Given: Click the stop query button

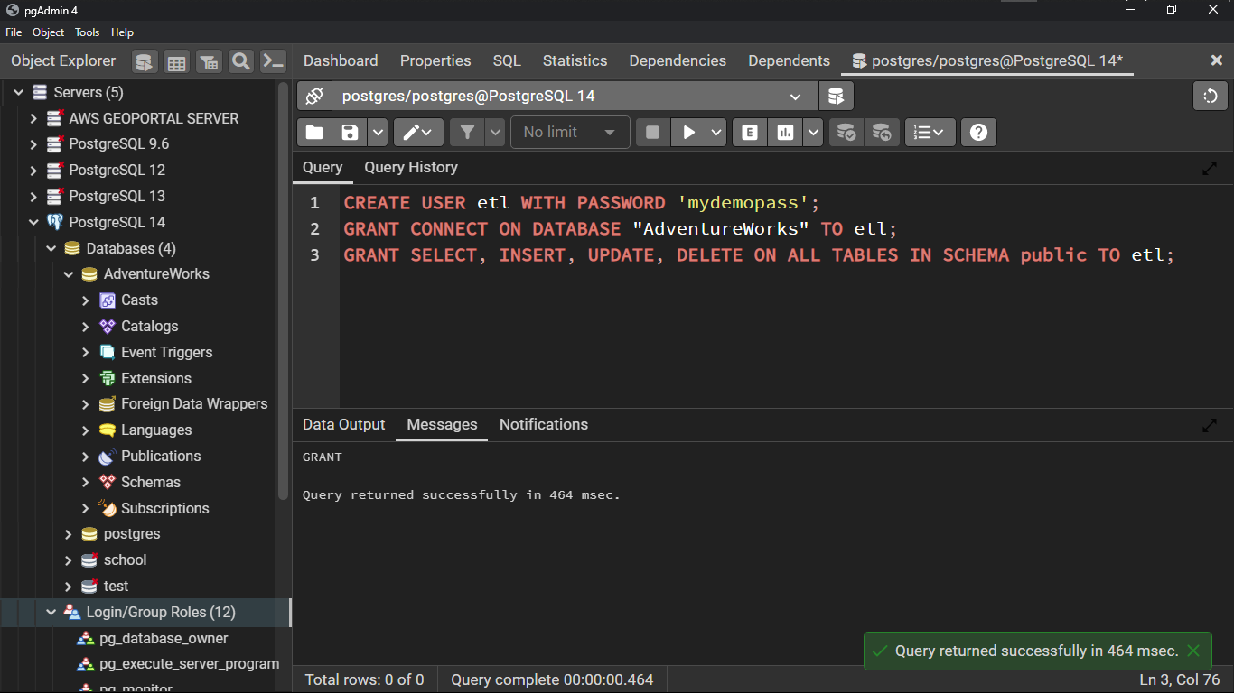Looking at the screenshot, I should pyautogui.click(x=652, y=133).
